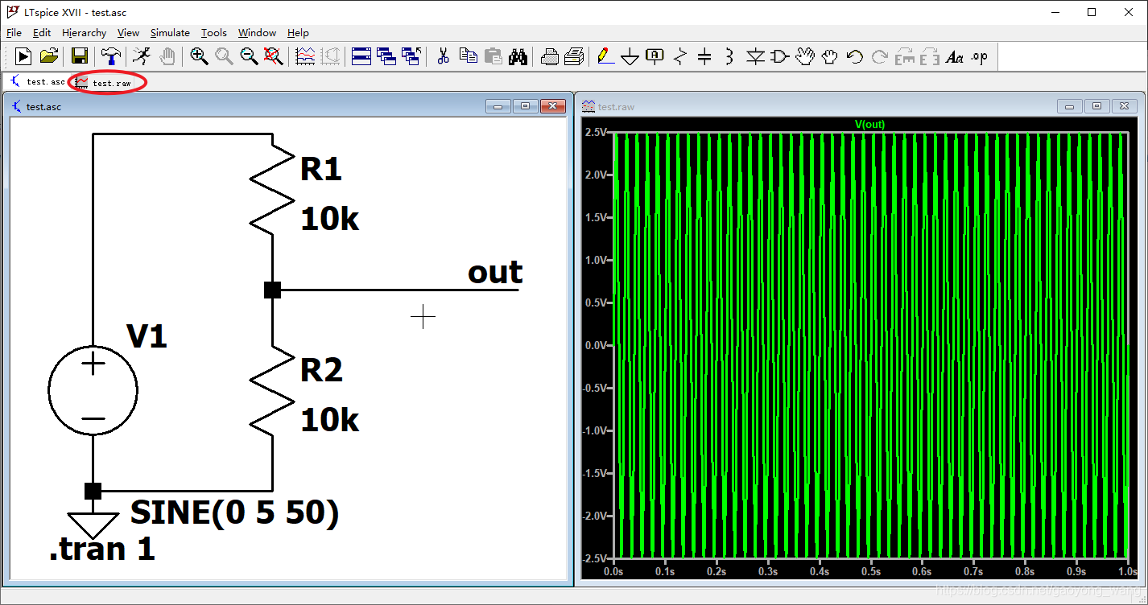Viewport: 1148px width, 605px height.
Task: Click the R1 resistor label
Action: point(321,169)
